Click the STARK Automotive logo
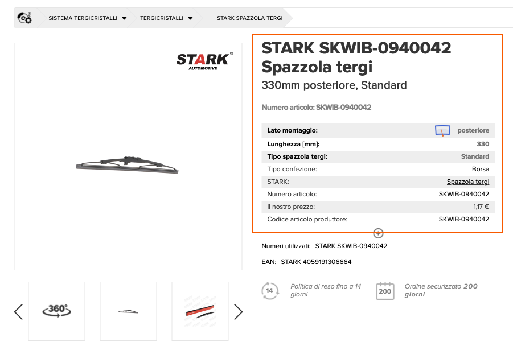This screenshot has height=346, width=513. (205, 61)
